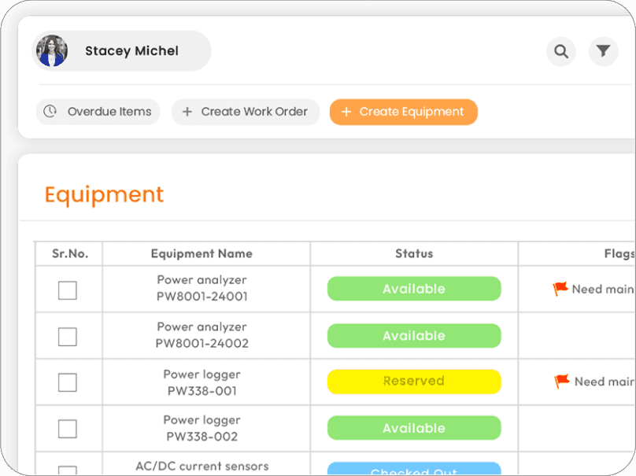Click the yellow Reserved status badge
The height and width of the screenshot is (476, 636).
[414, 381]
